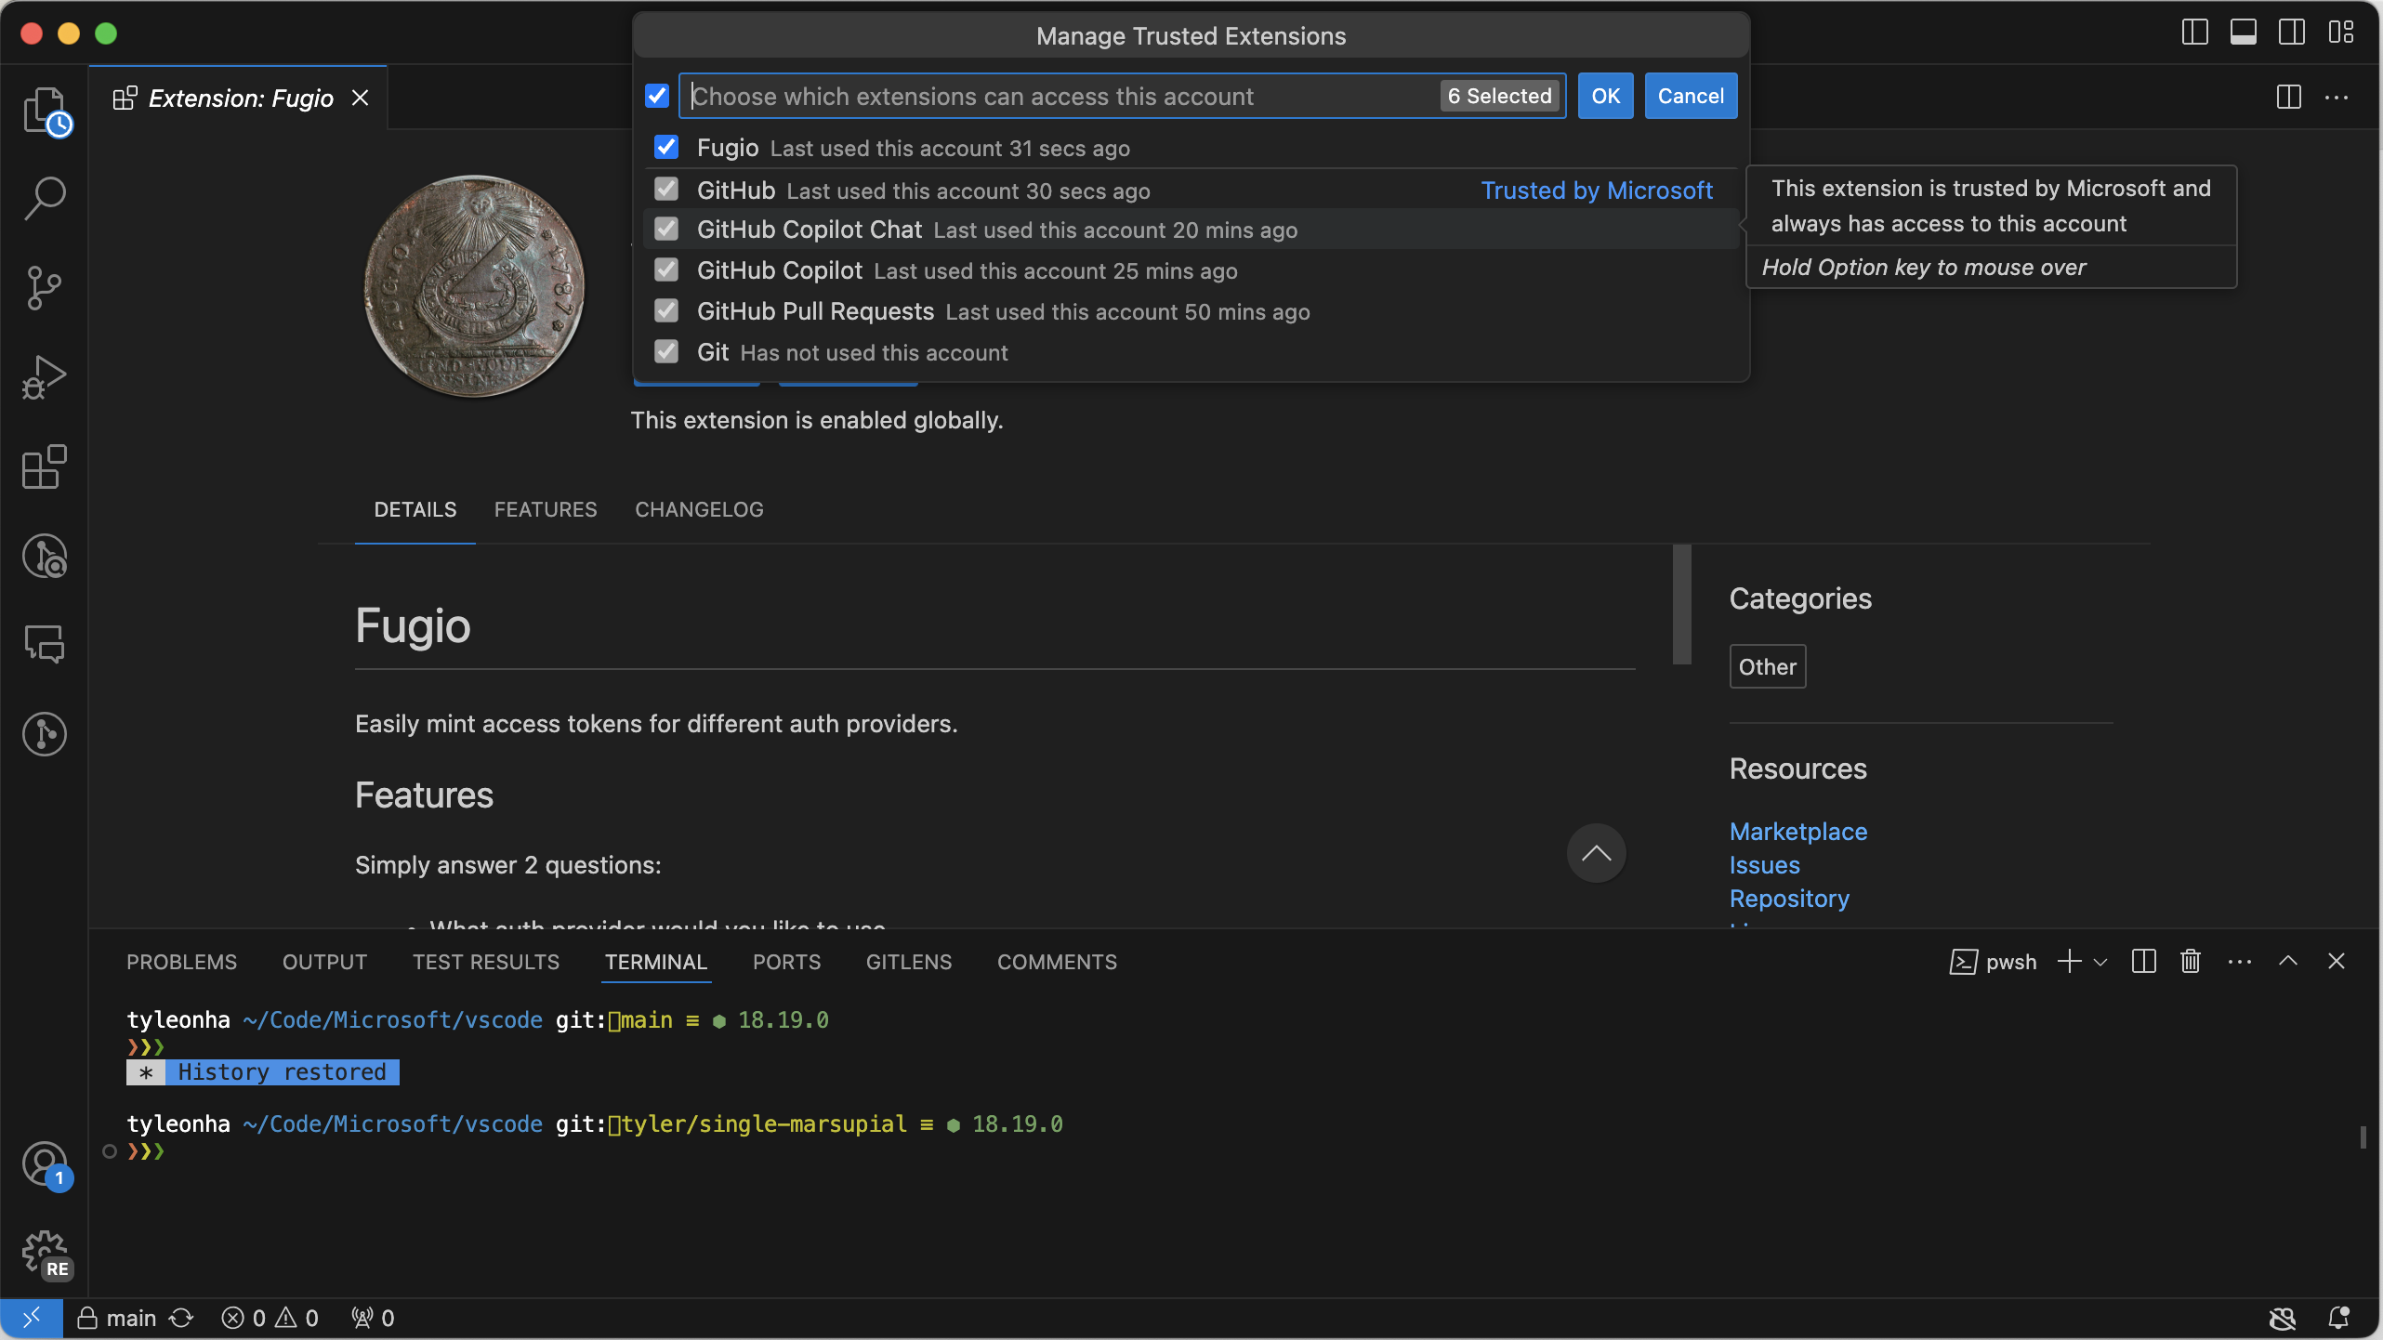Kill the active terminal with trash icon
The image size is (2383, 1340).
pos(2190,962)
